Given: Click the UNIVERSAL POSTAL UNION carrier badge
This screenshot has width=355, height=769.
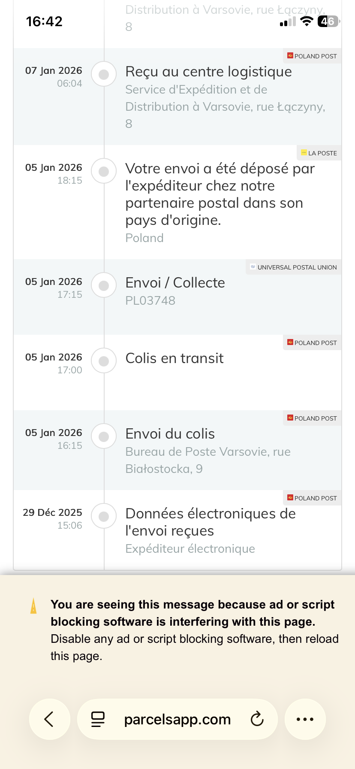Looking at the screenshot, I should (293, 267).
